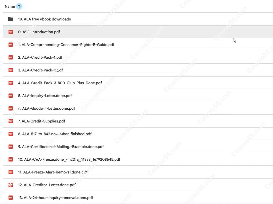Viewport: 273px width, 204px height.
Task: Click the PDF icon for Comprehending-Consumer-Rights-E-Guide
Action: coord(11,44)
